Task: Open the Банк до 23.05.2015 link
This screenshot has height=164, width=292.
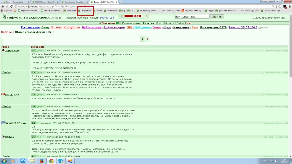Action: 243,27
